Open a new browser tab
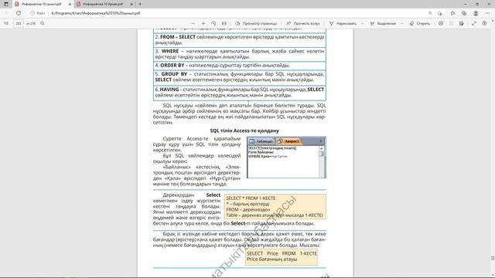The image size is (495, 278). 140,4
